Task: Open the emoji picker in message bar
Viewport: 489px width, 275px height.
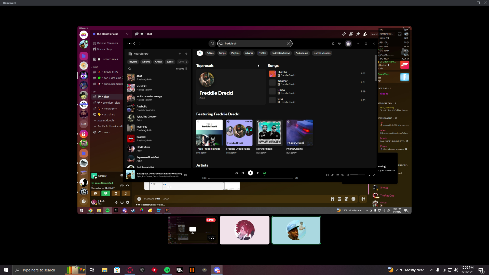Action: [354, 199]
